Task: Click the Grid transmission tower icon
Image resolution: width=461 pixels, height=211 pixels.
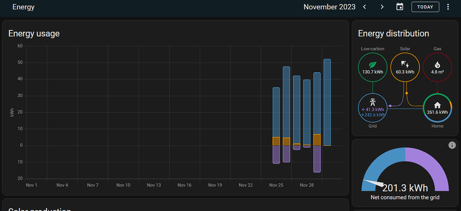Action: [372, 102]
